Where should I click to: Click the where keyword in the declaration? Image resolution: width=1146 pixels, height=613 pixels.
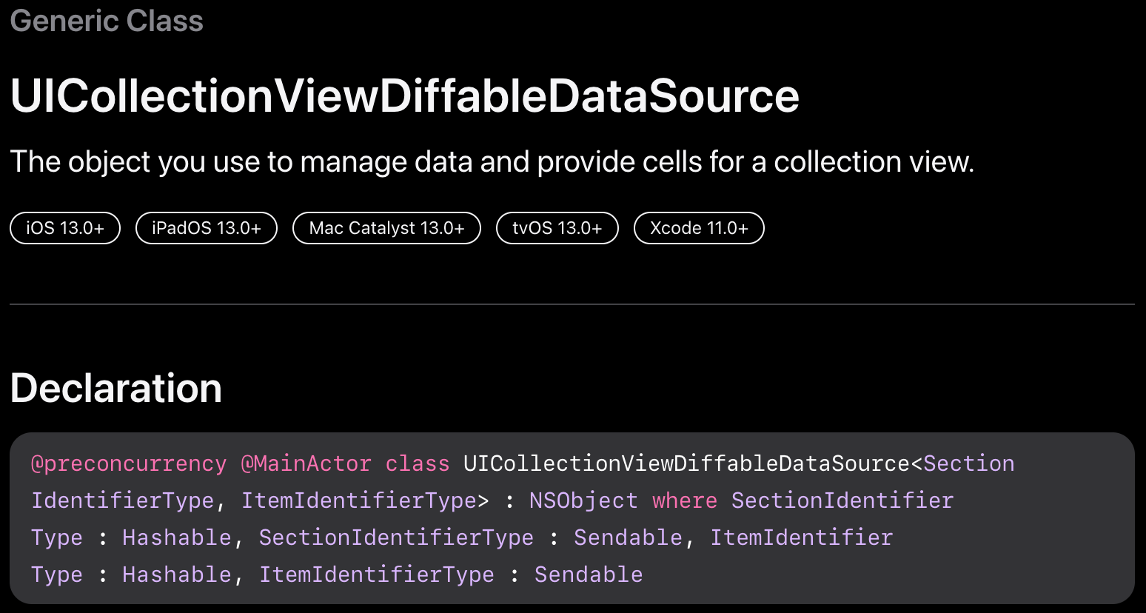[x=685, y=500]
